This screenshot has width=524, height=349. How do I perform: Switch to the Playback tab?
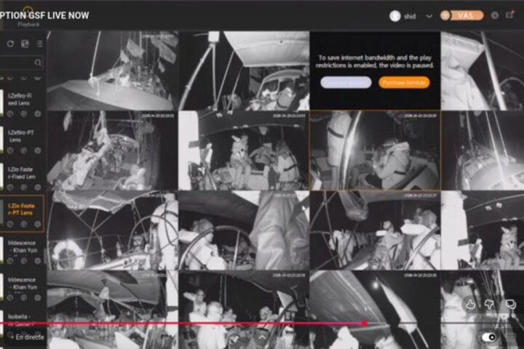pyautogui.click(x=28, y=24)
